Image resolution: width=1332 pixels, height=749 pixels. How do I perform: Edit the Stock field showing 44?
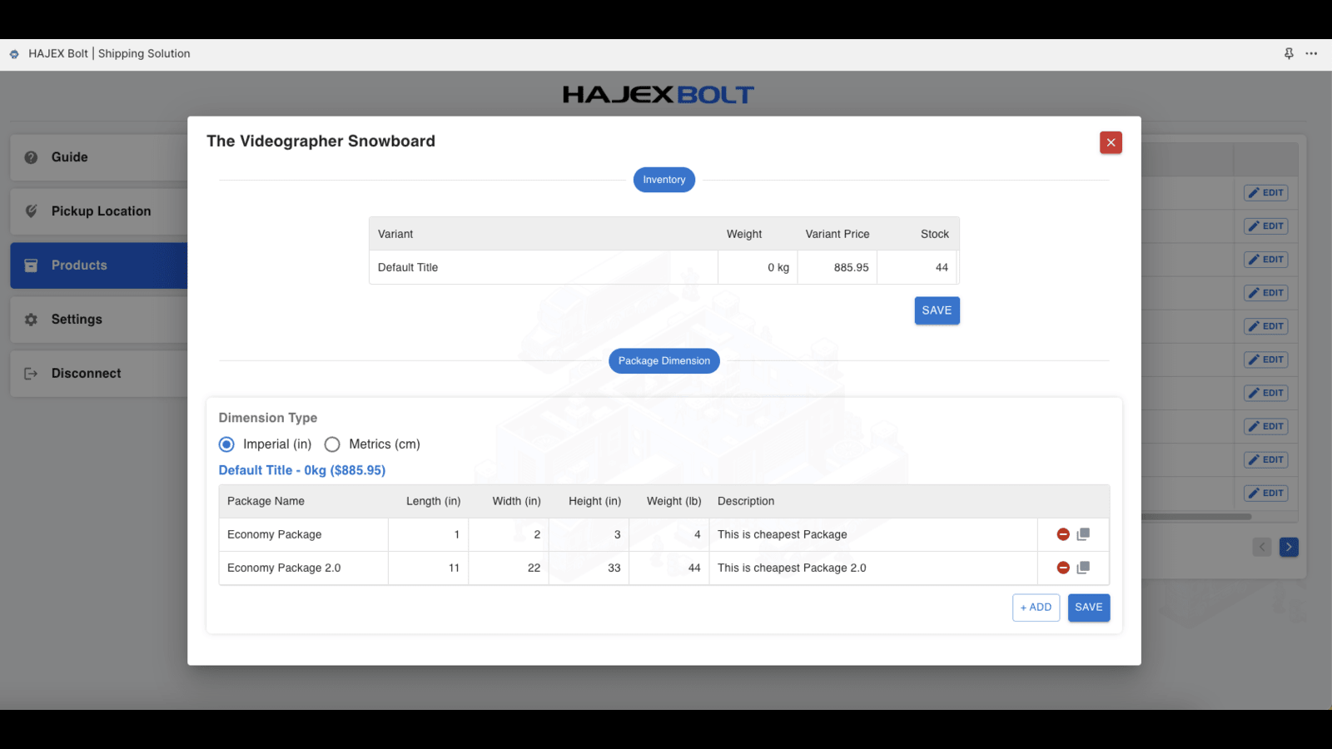(x=917, y=267)
